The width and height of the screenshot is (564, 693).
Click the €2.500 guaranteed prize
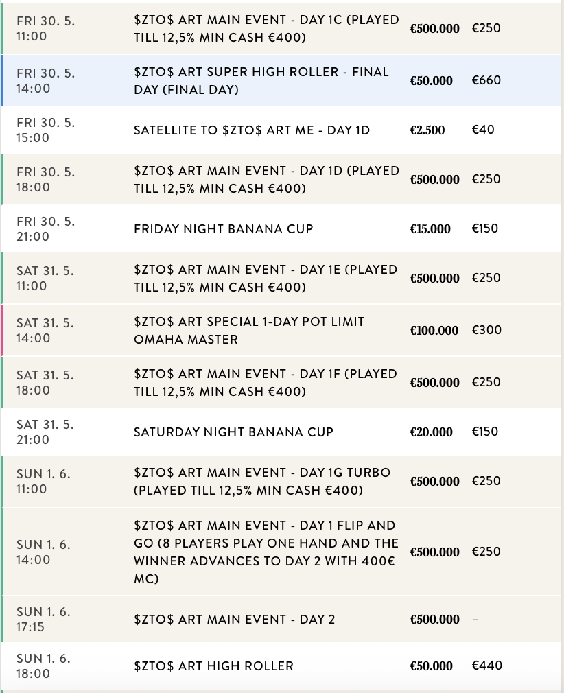427,130
